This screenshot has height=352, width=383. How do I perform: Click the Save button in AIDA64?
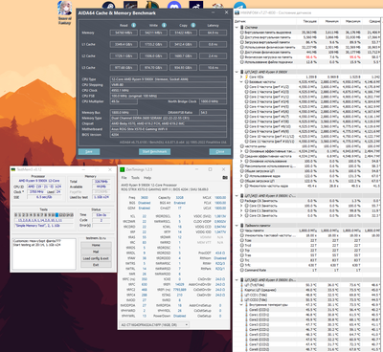89,151
